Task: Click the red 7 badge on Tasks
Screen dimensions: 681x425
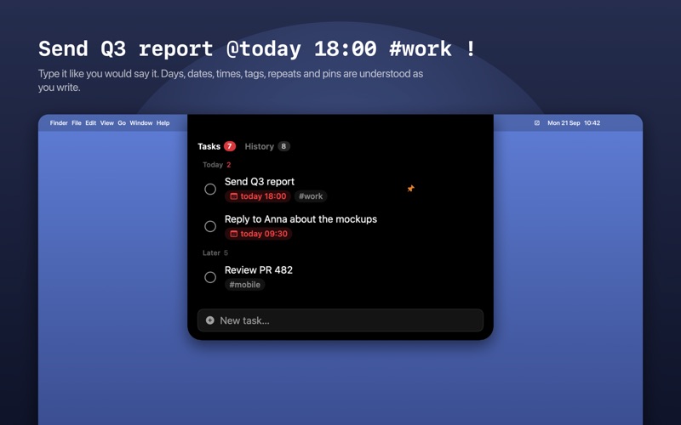Action: tap(230, 146)
